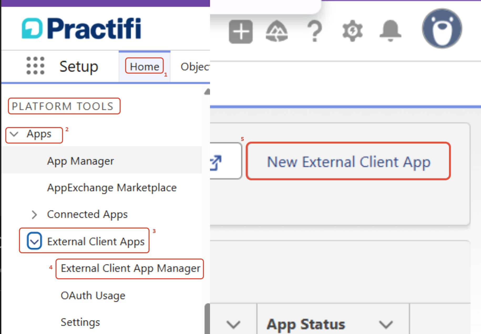481x334 pixels.
Task: Click the PLATFORM TOOLS heading
Action: point(63,106)
